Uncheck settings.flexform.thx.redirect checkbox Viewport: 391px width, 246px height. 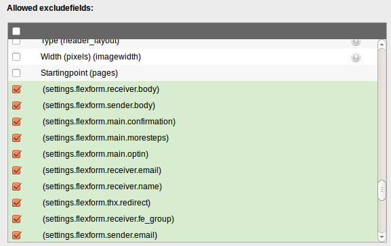[x=17, y=203]
